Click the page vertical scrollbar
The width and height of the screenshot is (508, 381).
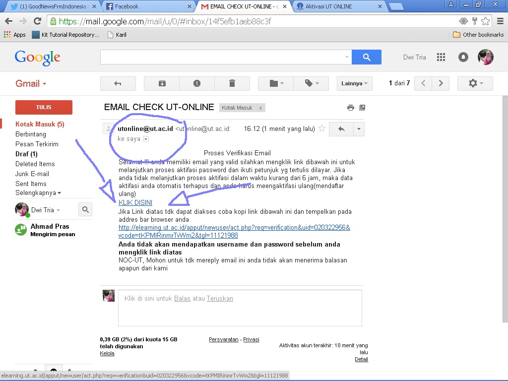505,209
